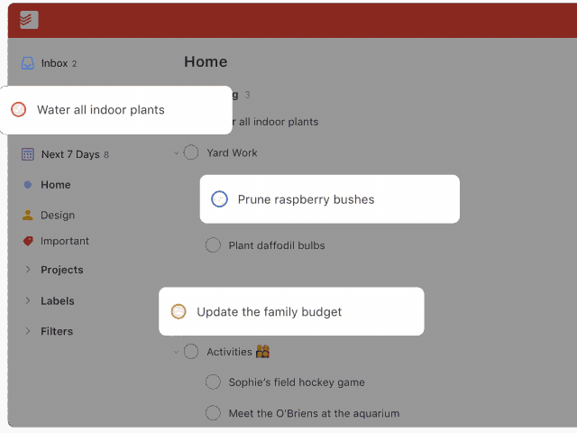Open Meet the O'Briens at the aquarium text

tap(314, 413)
